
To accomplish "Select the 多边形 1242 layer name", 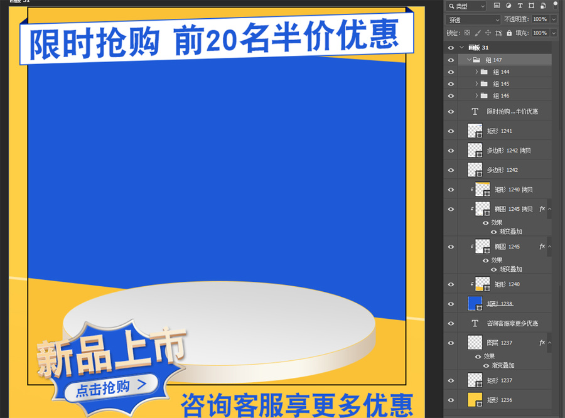I will [x=502, y=169].
